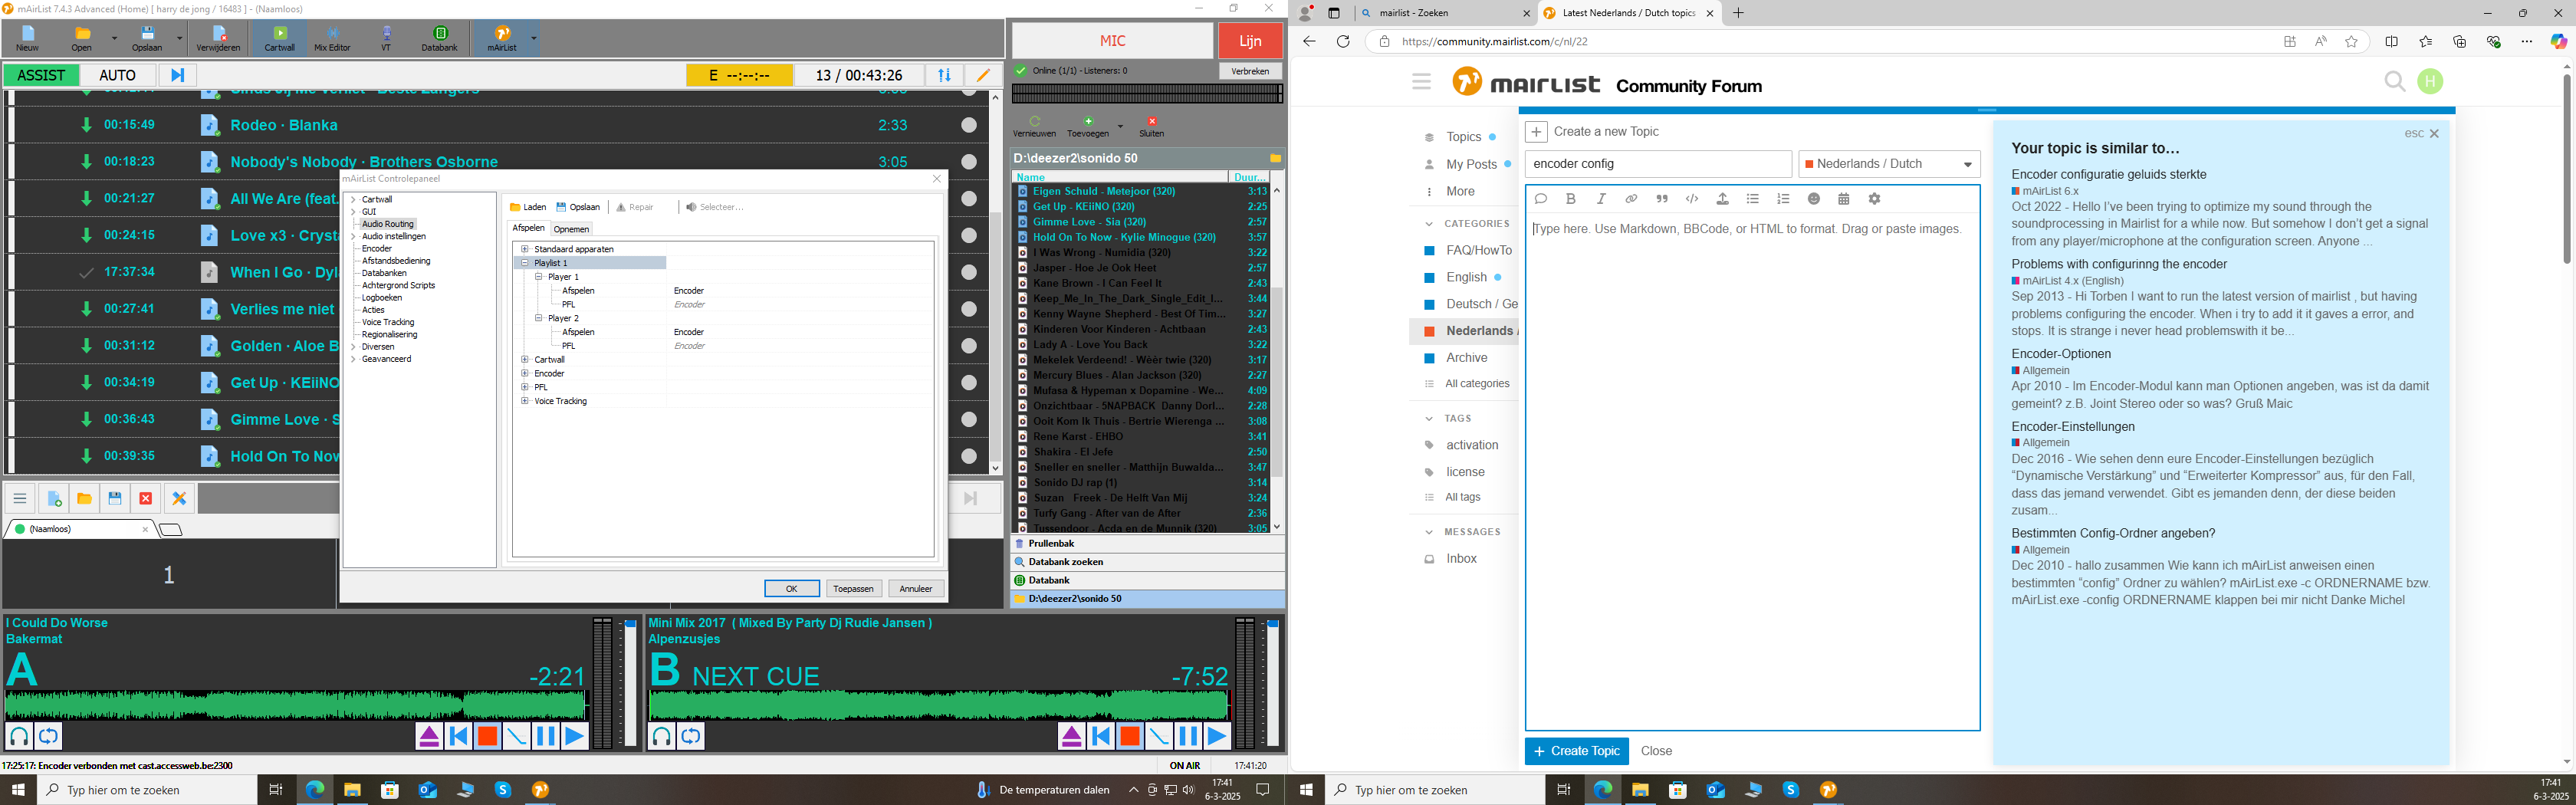Launch the Mix Editor
This screenshot has height=805, width=2576.
pyautogui.click(x=332, y=39)
